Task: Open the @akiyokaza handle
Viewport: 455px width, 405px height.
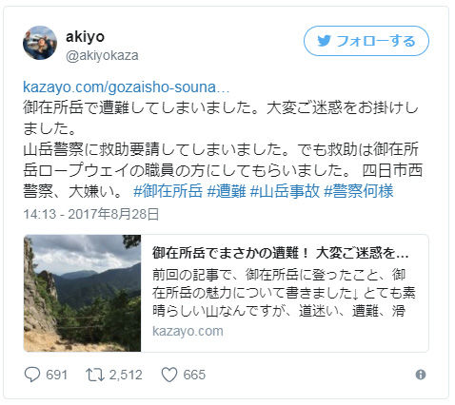Action: [x=102, y=55]
